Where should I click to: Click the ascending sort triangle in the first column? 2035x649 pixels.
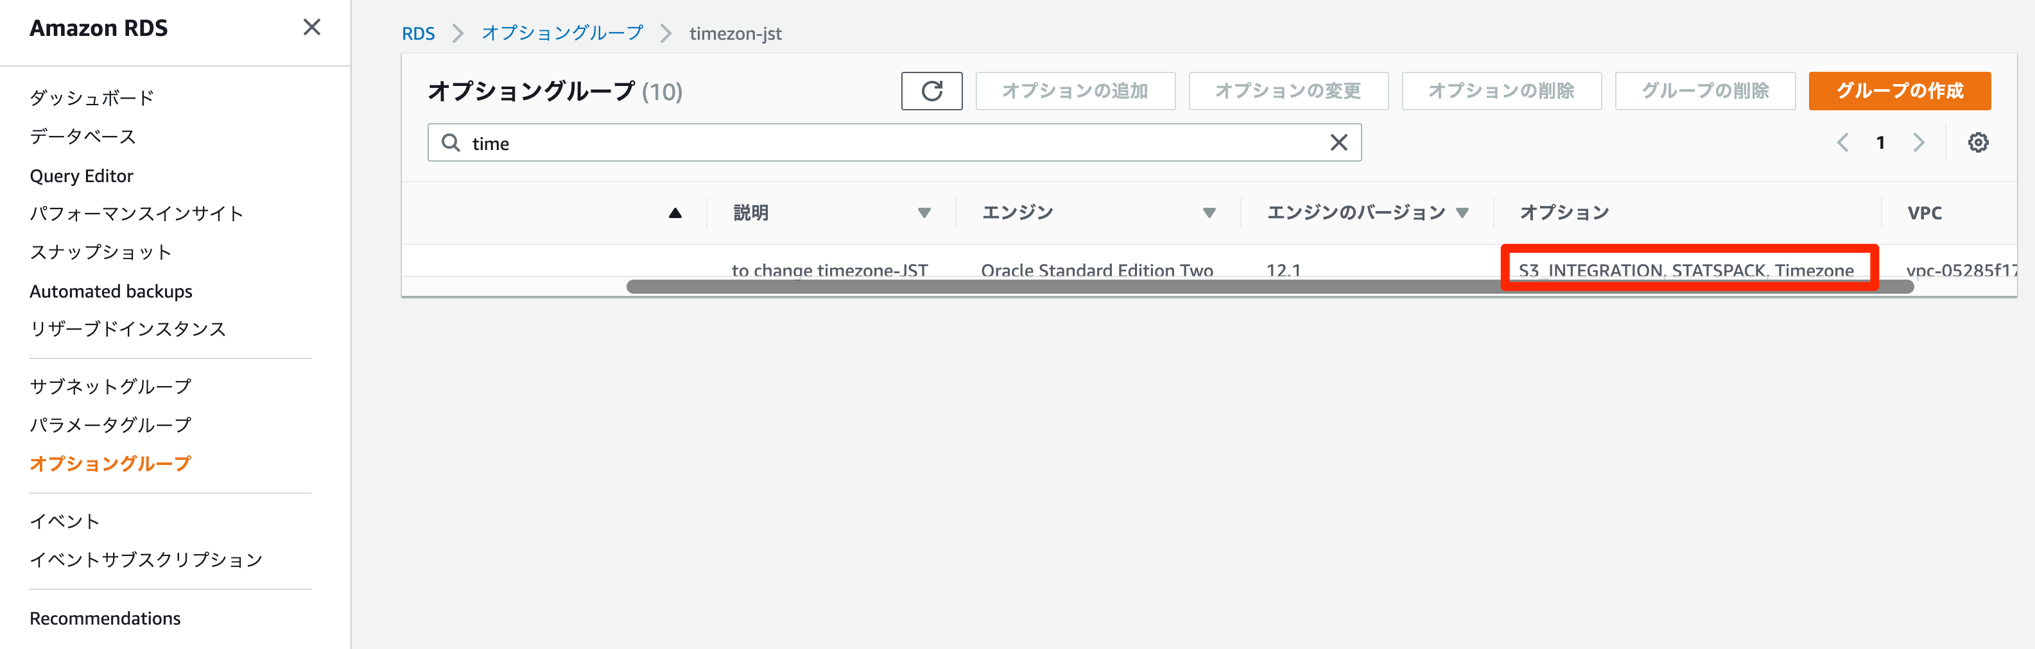pyautogui.click(x=674, y=212)
